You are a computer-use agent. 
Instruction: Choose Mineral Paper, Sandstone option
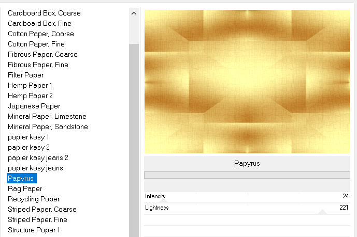(48, 127)
